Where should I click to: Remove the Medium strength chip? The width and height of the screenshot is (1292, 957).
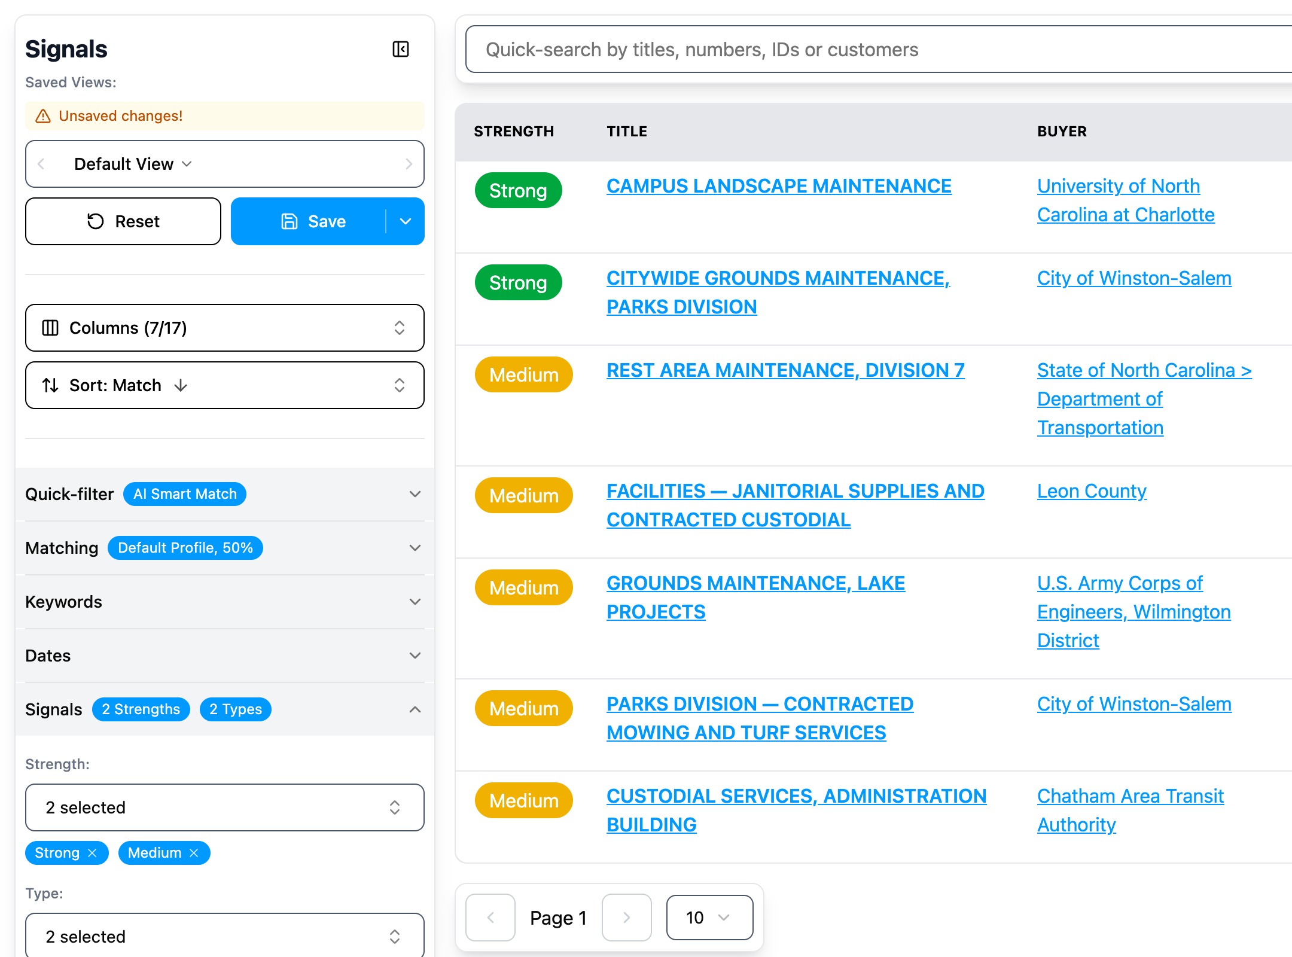click(x=194, y=853)
